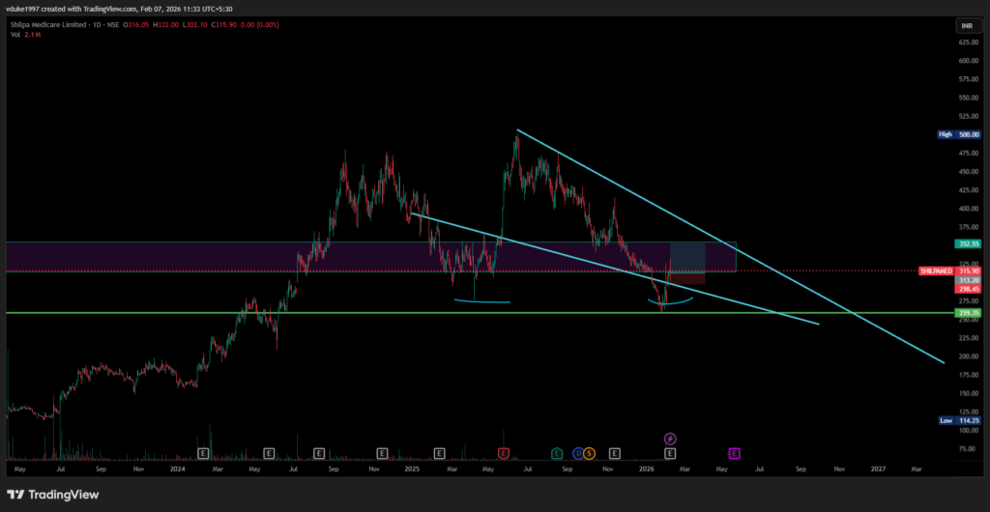The image size is (990, 512).
Task: Click the earnings E marker near November 2024
Action: point(382,452)
